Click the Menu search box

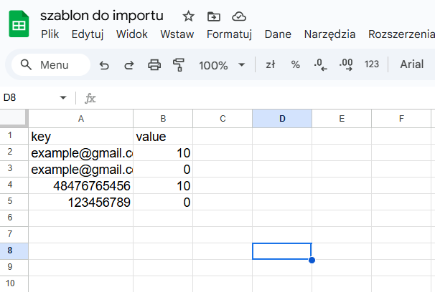[50, 65]
